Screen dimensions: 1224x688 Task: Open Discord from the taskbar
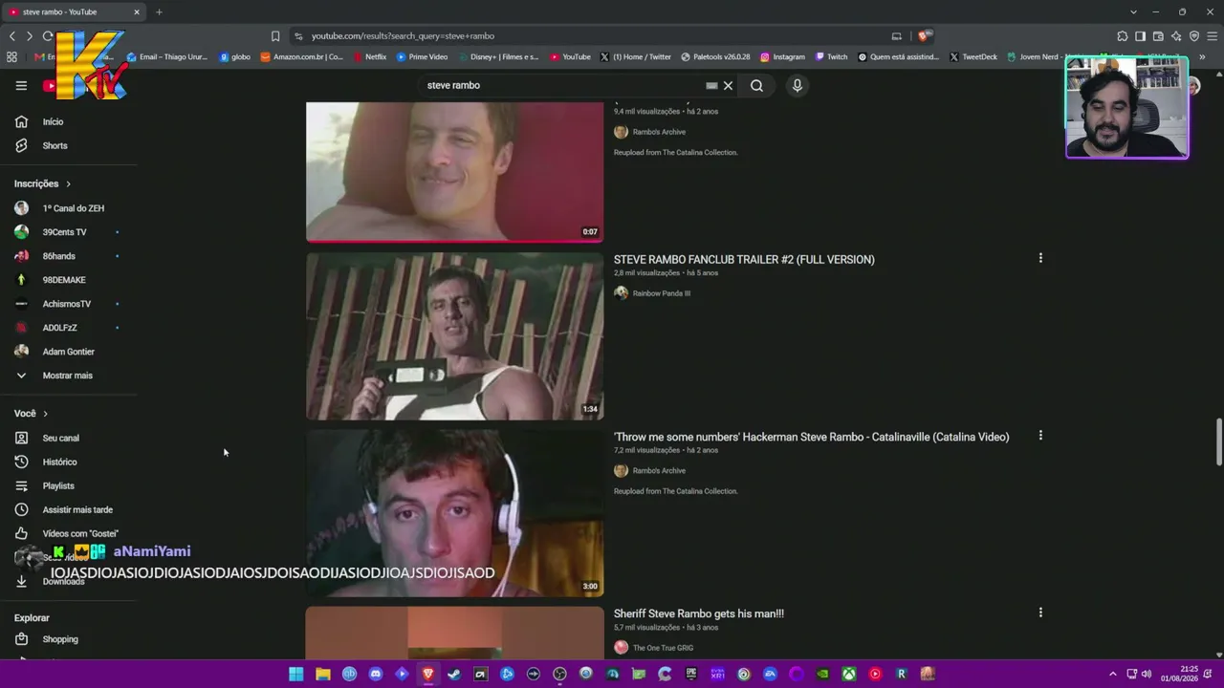[x=376, y=674]
